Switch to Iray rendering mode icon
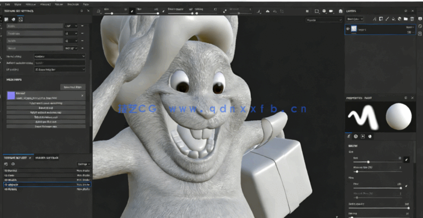The image size is (423, 218). pos(341,11)
